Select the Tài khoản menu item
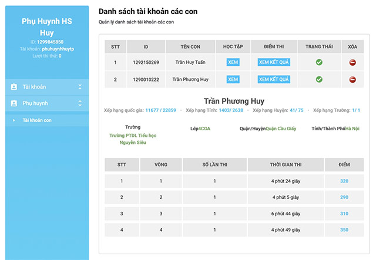The image size is (376, 260). tap(34, 87)
